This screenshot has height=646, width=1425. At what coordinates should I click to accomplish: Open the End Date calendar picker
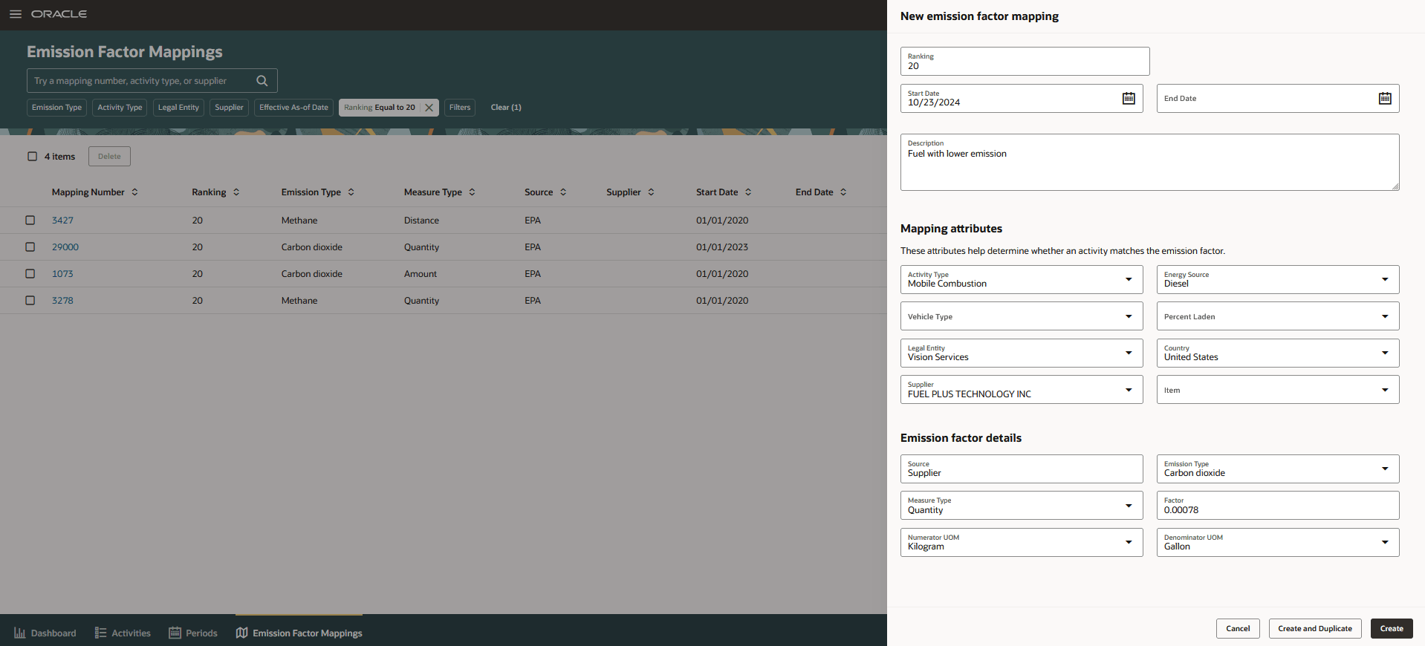[x=1384, y=98]
